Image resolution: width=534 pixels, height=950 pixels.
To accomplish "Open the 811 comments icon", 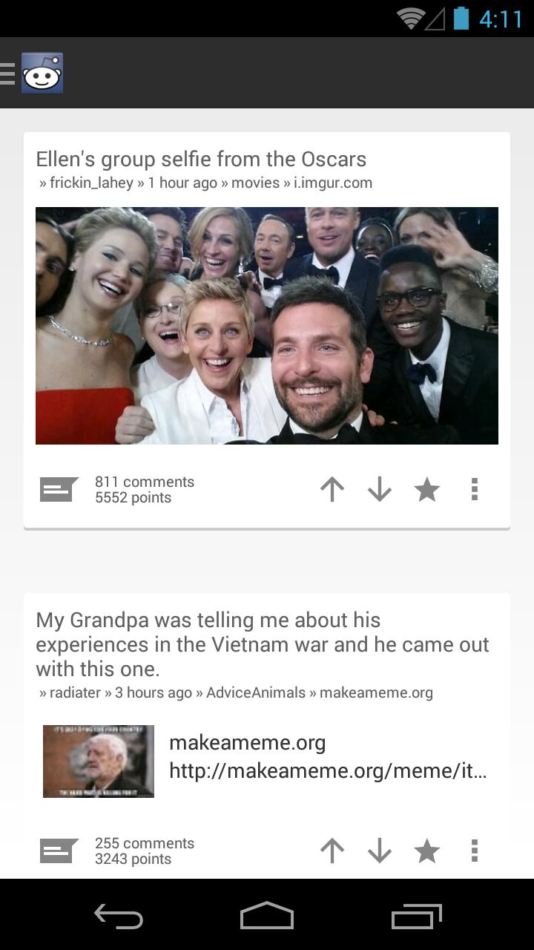I will click(59, 490).
